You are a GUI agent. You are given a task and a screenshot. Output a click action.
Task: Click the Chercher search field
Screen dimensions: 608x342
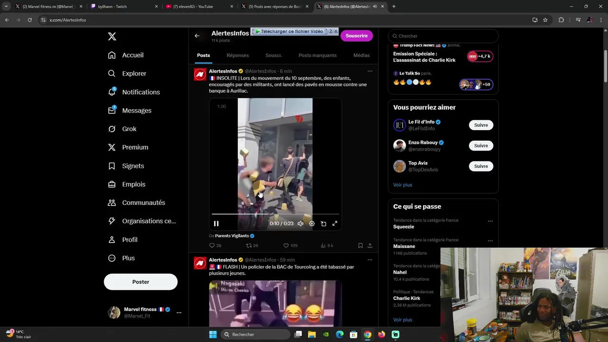443,36
